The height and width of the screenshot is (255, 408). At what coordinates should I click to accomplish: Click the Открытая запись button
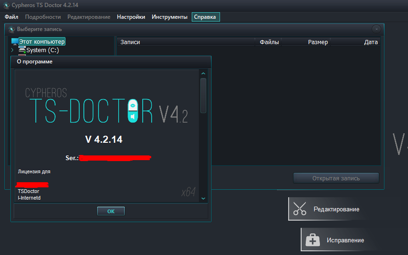[x=336, y=178]
